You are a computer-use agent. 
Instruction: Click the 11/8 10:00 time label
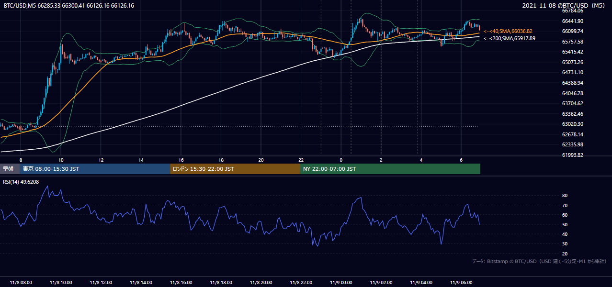[61, 282]
